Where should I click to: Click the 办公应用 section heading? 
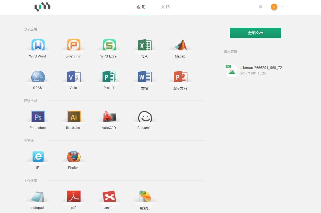[30, 29]
